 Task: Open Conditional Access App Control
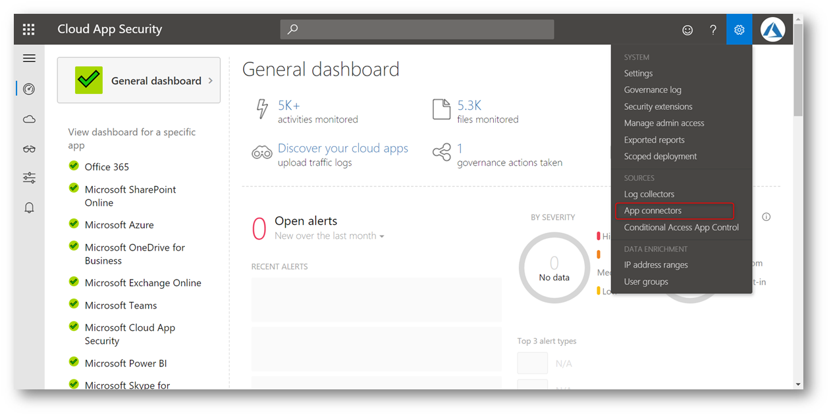681,228
